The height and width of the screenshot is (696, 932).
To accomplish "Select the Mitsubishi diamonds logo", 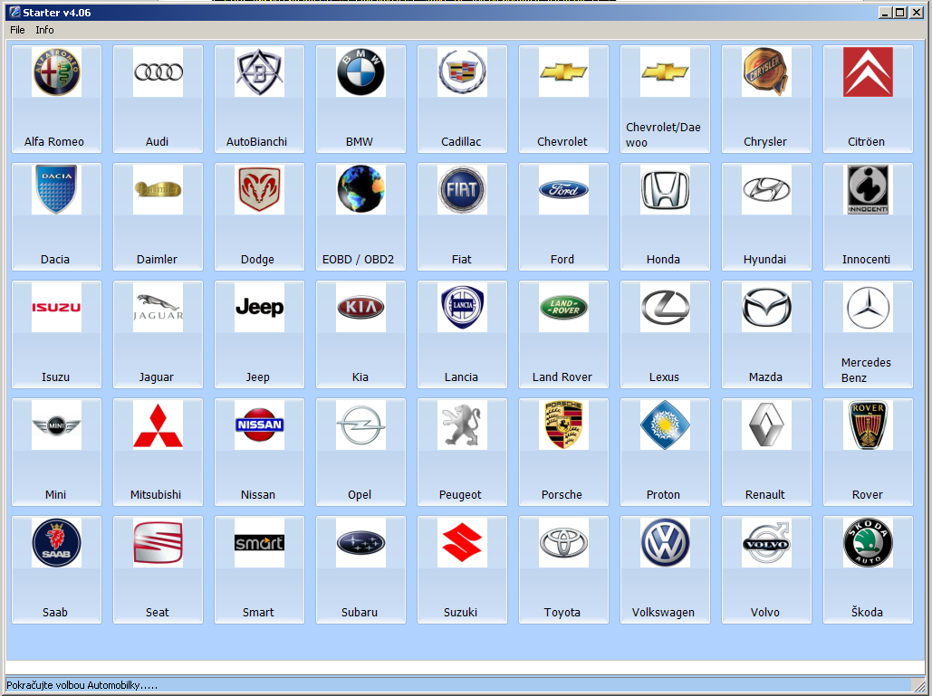I will pos(158,425).
